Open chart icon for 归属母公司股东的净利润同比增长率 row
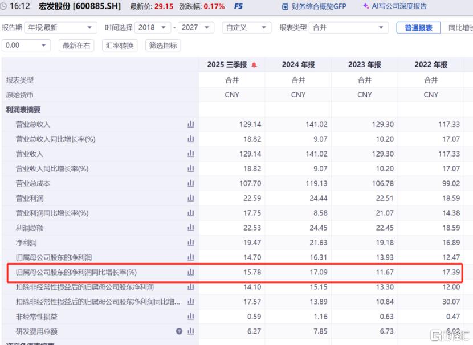This screenshot has width=473, height=345. (x=191, y=272)
